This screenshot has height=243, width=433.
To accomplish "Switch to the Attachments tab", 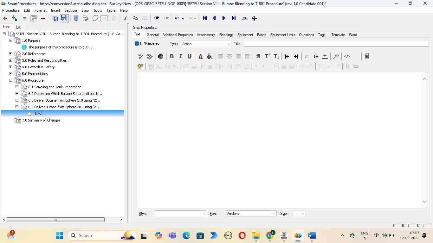I will click(206, 35).
